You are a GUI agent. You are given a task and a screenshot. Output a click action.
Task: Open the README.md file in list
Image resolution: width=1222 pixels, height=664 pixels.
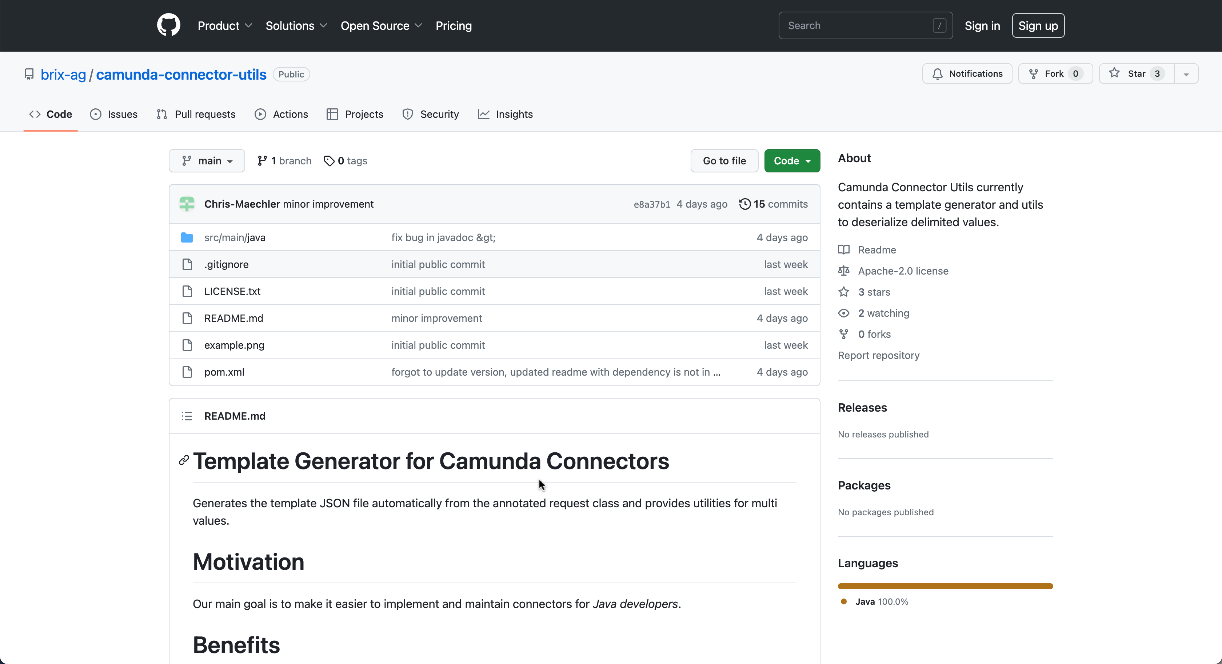[x=233, y=318]
